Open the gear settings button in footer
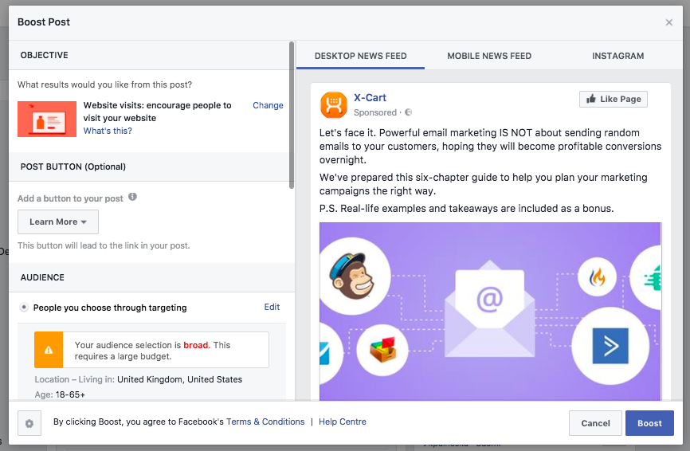 tap(29, 423)
